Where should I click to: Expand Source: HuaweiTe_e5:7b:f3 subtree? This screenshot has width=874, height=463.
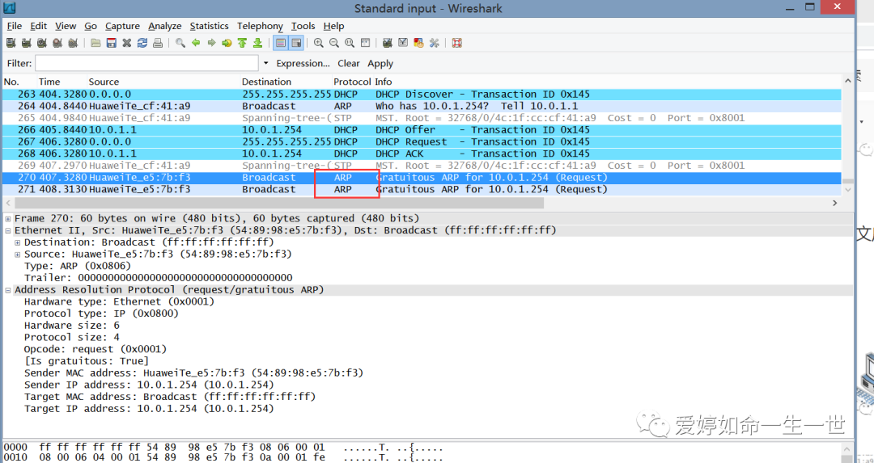click(18, 255)
